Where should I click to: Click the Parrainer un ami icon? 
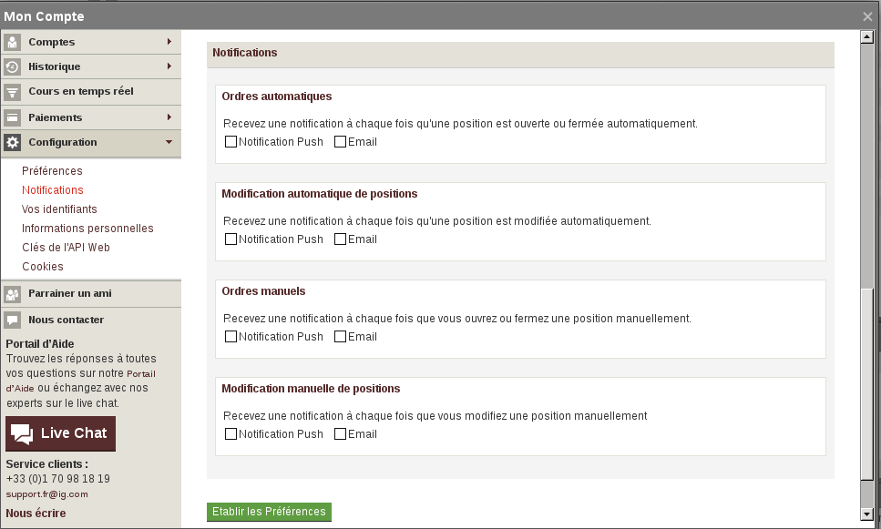point(13,294)
